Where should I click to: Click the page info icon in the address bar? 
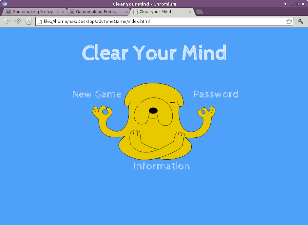click(x=40, y=22)
